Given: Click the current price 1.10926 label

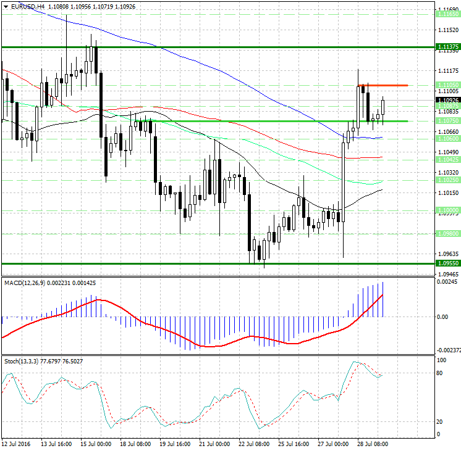Looking at the screenshot, I should point(448,100).
